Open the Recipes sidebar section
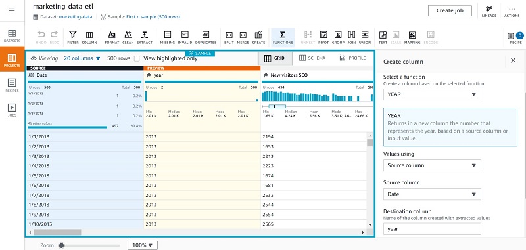526x250 pixels. coord(12,85)
